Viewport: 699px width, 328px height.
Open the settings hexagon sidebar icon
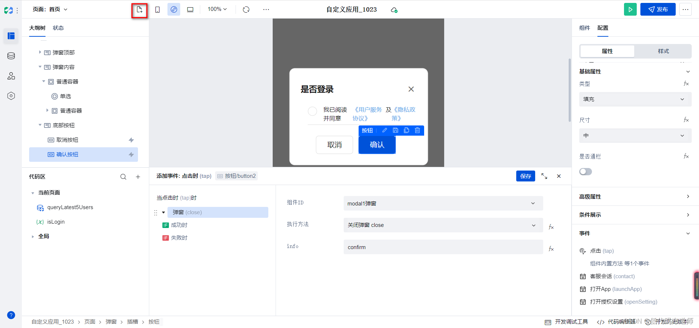pos(11,96)
